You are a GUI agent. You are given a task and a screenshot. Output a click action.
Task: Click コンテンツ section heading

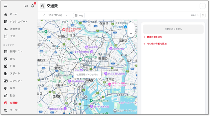point(8,45)
